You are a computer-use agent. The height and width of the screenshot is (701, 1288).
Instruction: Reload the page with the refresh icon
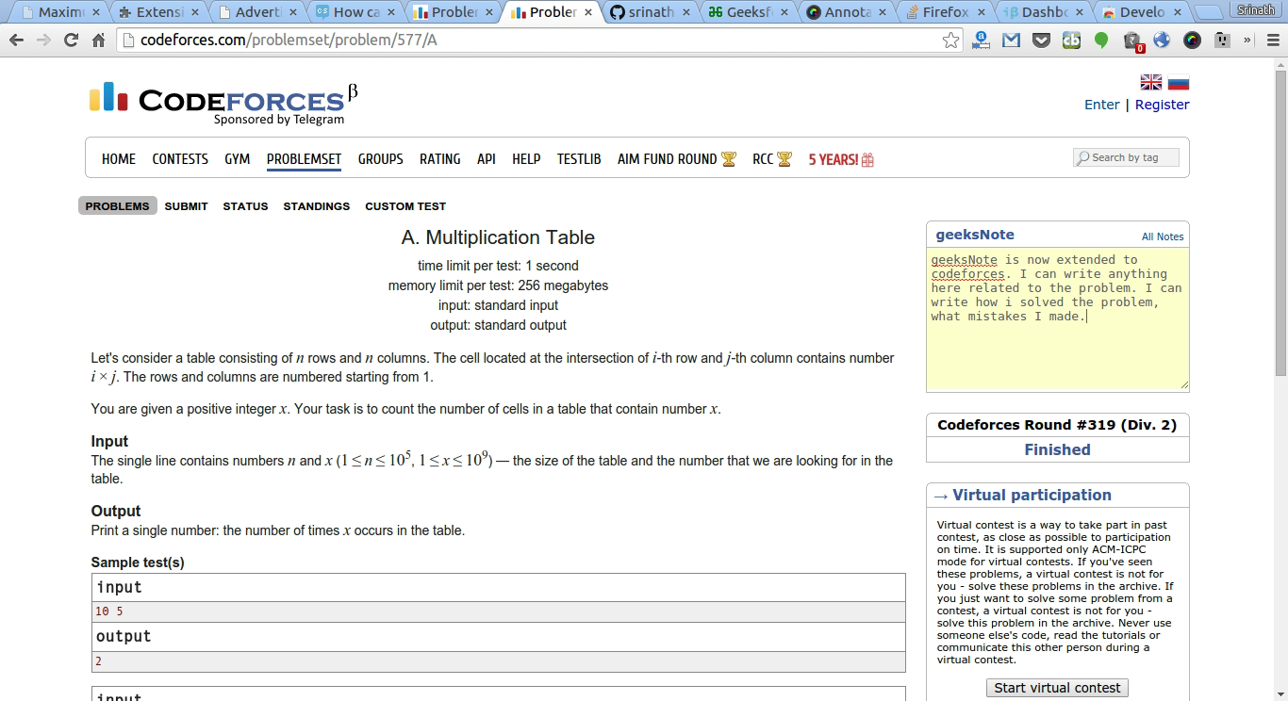71,41
